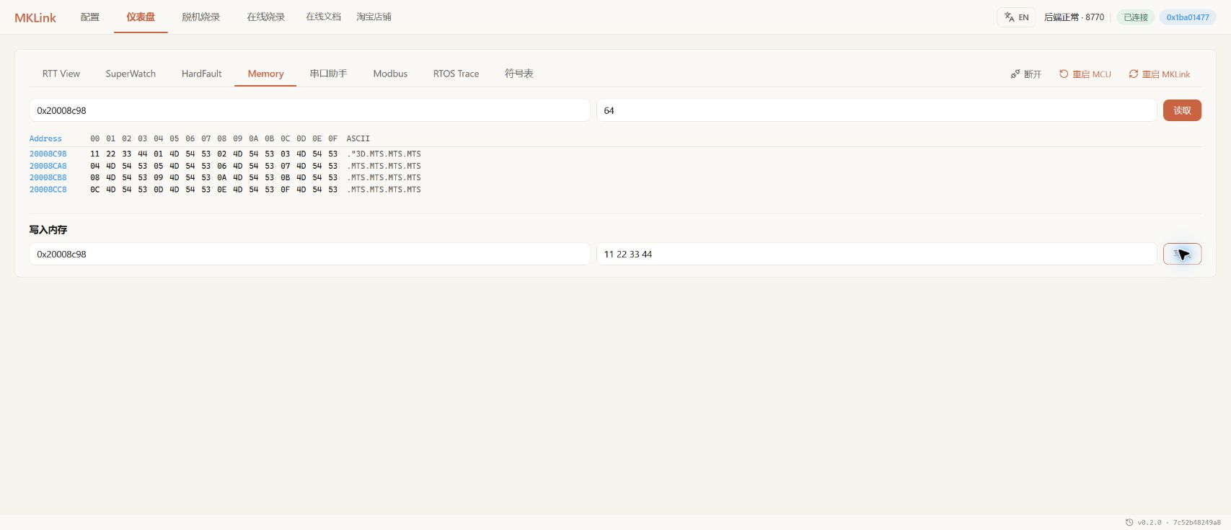The width and height of the screenshot is (1231, 530).
Task: Open the RTT View tab
Action: tap(61, 74)
